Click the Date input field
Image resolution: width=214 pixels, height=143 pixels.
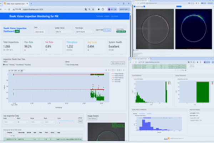40,32
